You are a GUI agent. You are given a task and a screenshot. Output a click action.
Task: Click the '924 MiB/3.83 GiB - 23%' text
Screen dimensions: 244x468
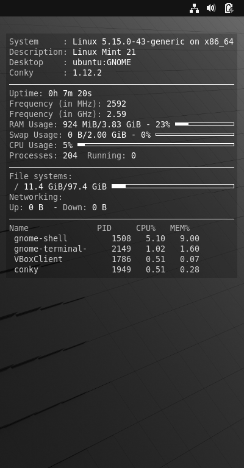[116, 124]
